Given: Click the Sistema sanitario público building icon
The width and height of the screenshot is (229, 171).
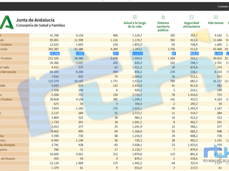Looking at the screenshot, I should click(163, 17).
